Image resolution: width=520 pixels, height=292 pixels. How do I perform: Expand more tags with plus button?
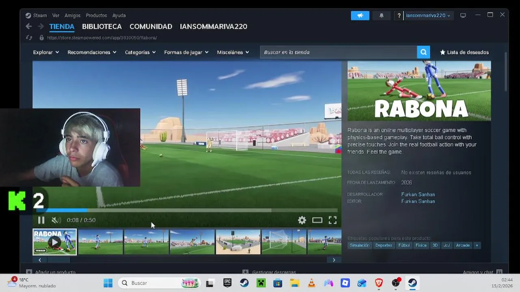point(477,245)
